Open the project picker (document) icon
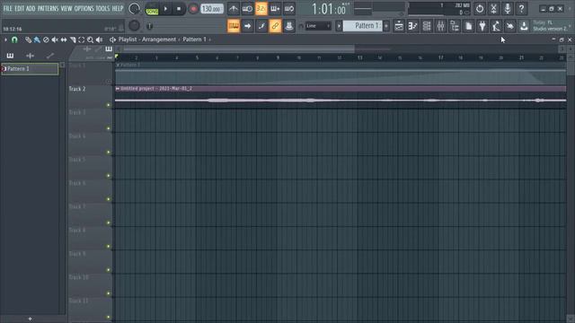Viewport: 575px width, 323px height. (468, 26)
